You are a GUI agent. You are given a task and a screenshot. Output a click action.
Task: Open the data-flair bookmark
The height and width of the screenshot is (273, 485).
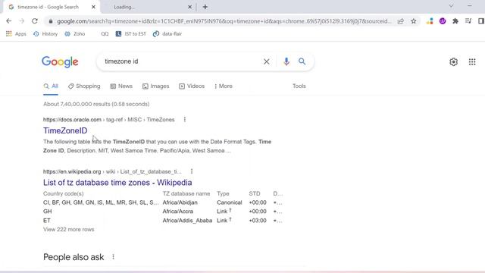[x=167, y=33]
